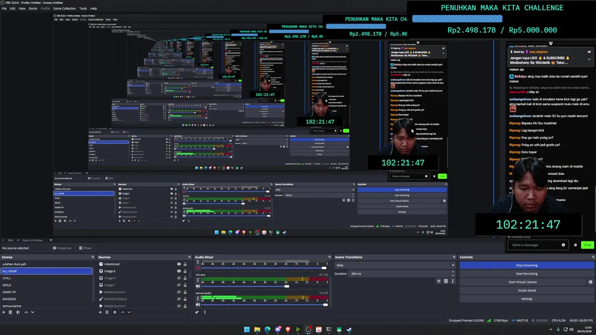Decrease transition duration with down arrow
This screenshot has width=596, height=335.
pyautogui.click(x=453, y=275)
